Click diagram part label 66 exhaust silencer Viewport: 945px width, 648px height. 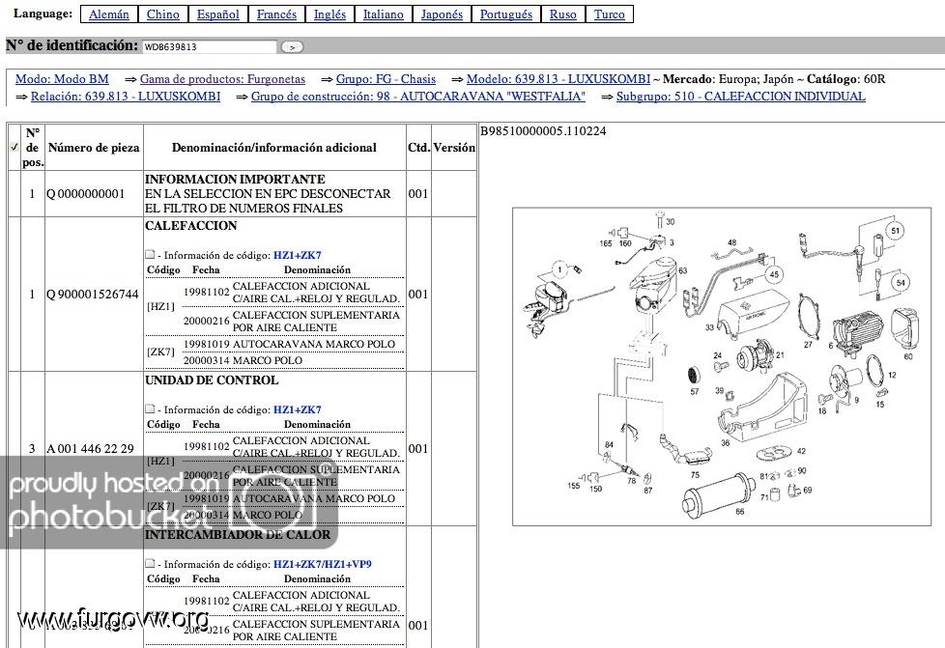point(739,511)
